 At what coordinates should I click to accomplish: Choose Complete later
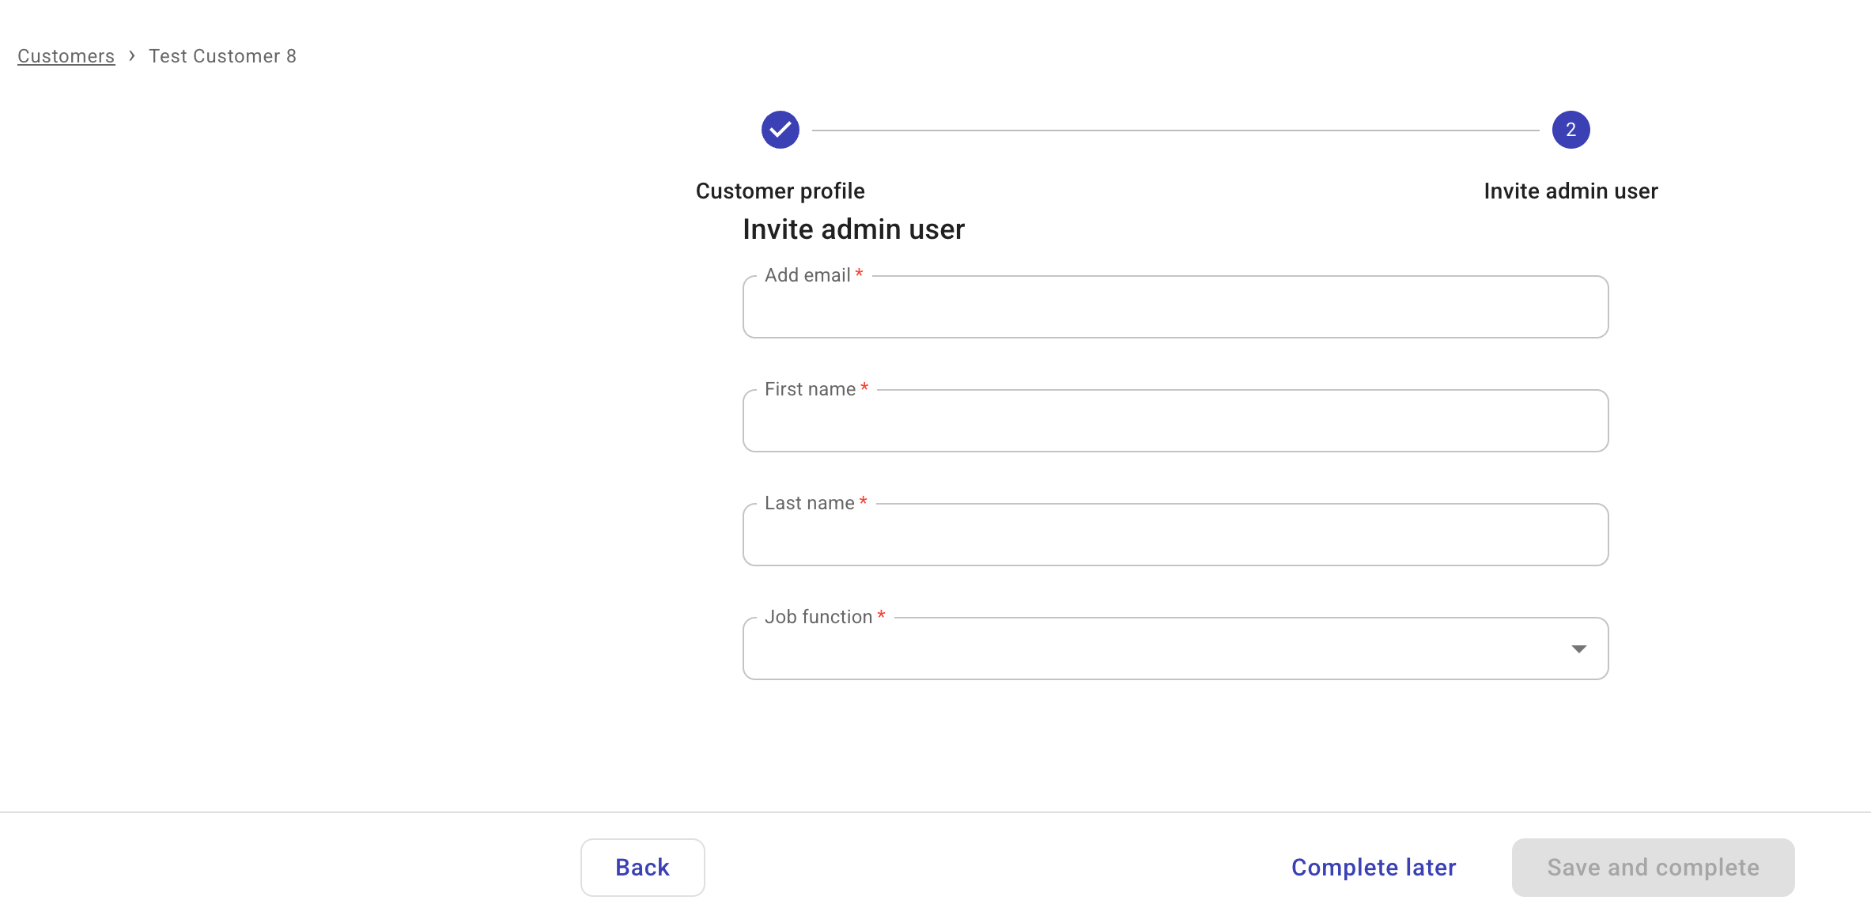1374,867
